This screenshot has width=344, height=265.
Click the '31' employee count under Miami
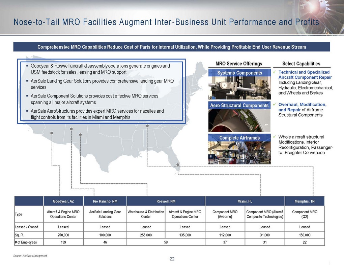[x=265, y=242]
